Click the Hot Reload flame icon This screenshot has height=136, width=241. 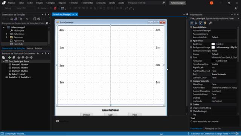click(55, 8)
